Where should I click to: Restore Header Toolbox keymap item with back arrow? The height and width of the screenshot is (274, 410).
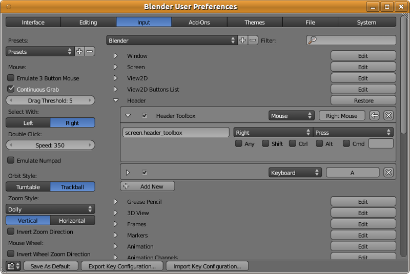pos(375,115)
